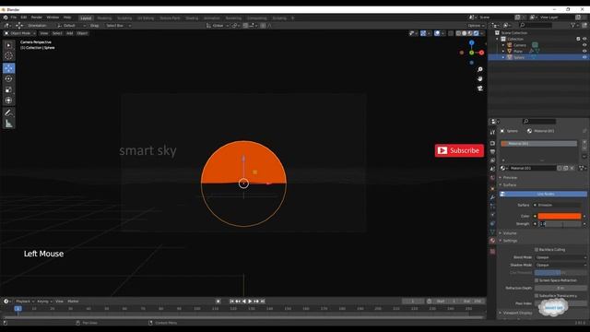Choose the Move tool in the viewport toolbar
Viewport: 590px width, 332px height.
point(8,68)
